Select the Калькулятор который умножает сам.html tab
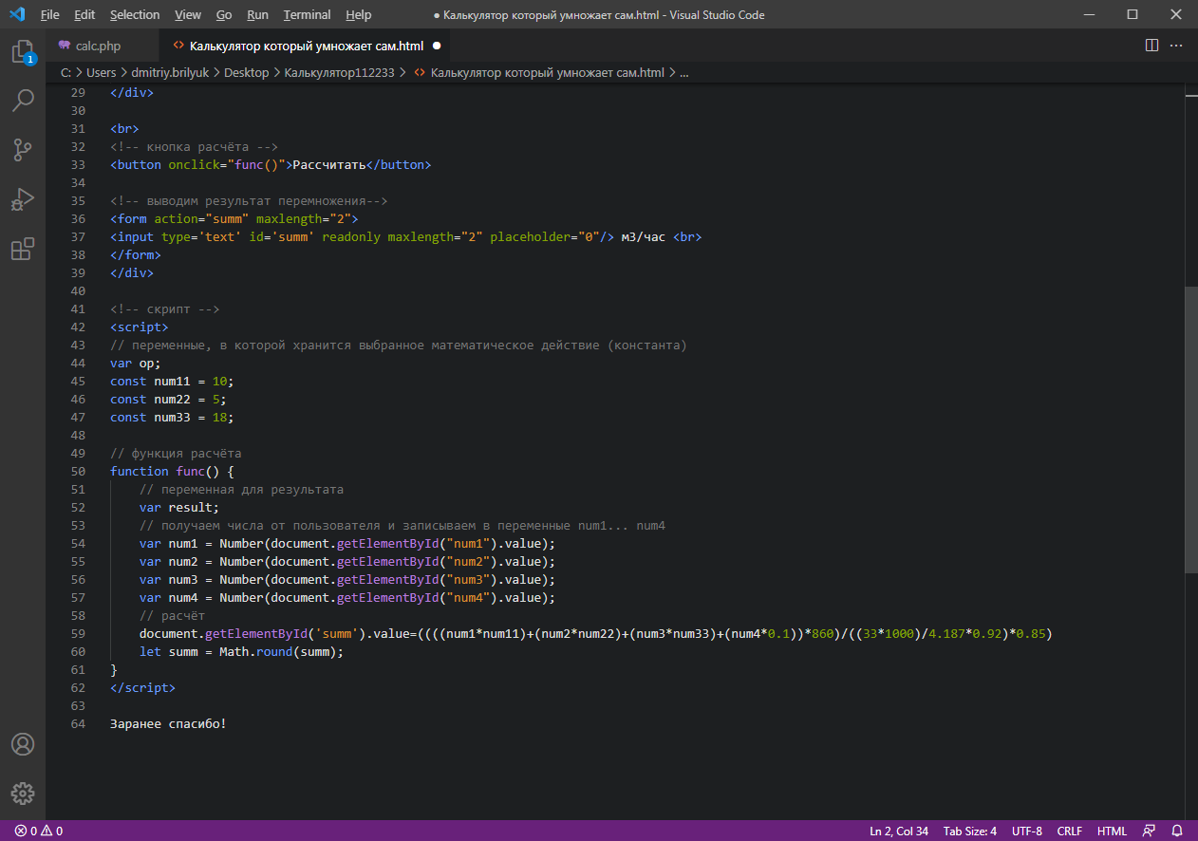Image resolution: width=1198 pixels, height=841 pixels. pos(306,46)
